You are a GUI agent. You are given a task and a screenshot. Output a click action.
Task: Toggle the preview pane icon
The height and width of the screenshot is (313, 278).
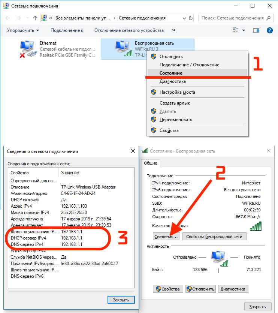[256, 30]
